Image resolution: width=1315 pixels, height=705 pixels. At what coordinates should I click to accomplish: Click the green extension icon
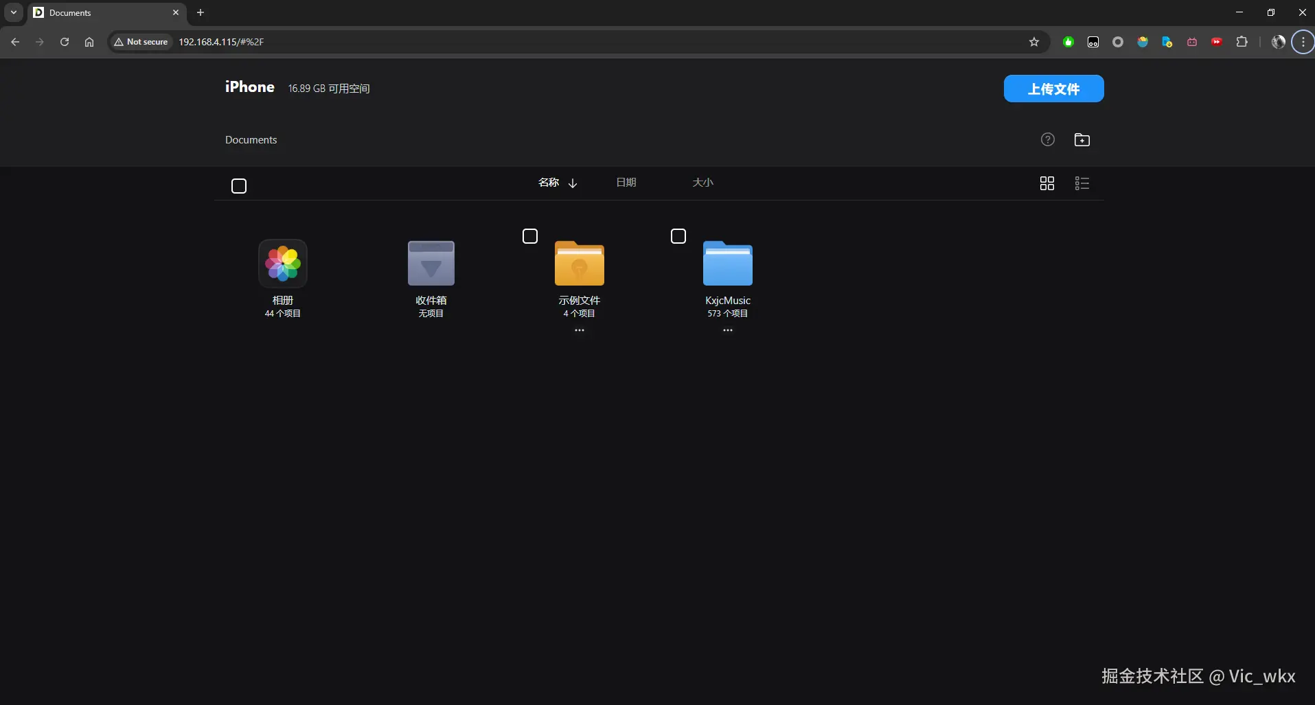click(1068, 42)
